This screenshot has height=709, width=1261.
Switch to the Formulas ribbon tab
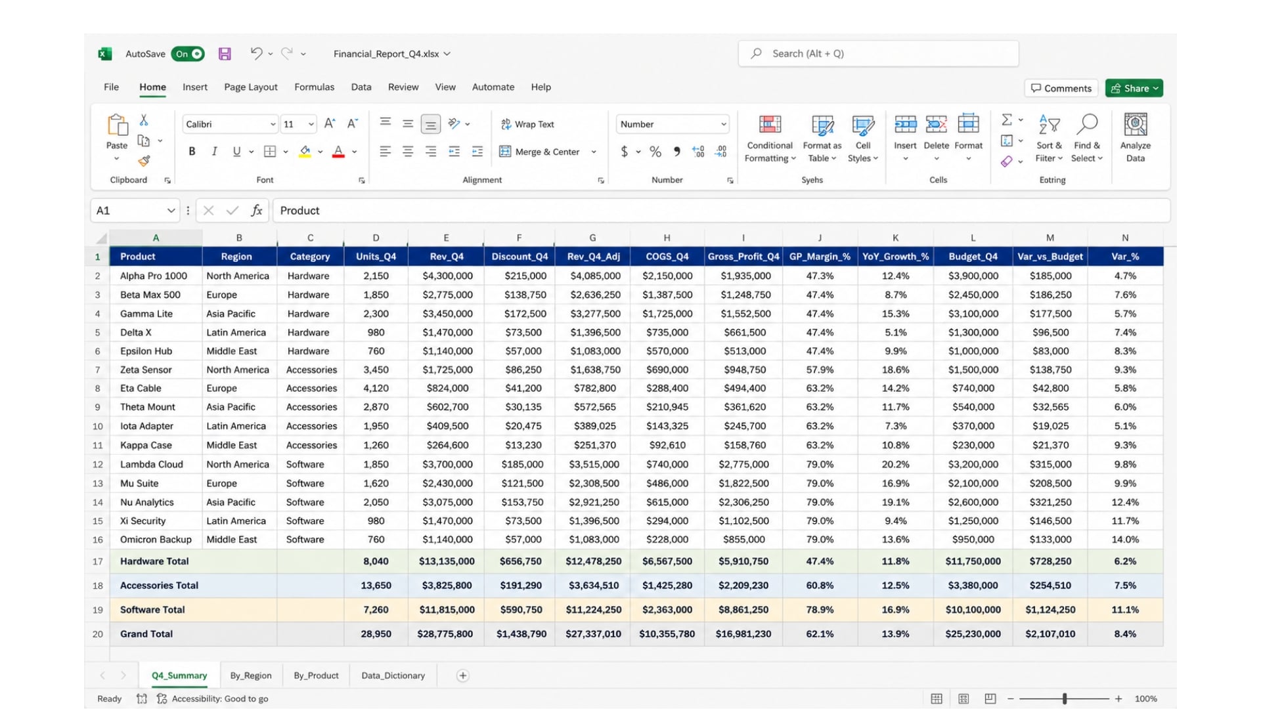[314, 87]
